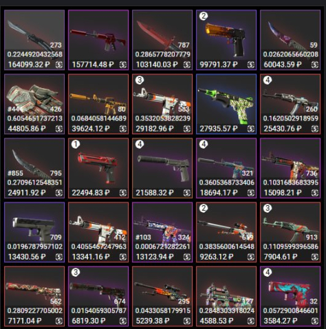Click the coin icon beside 164099.32 ₽

[59, 65]
